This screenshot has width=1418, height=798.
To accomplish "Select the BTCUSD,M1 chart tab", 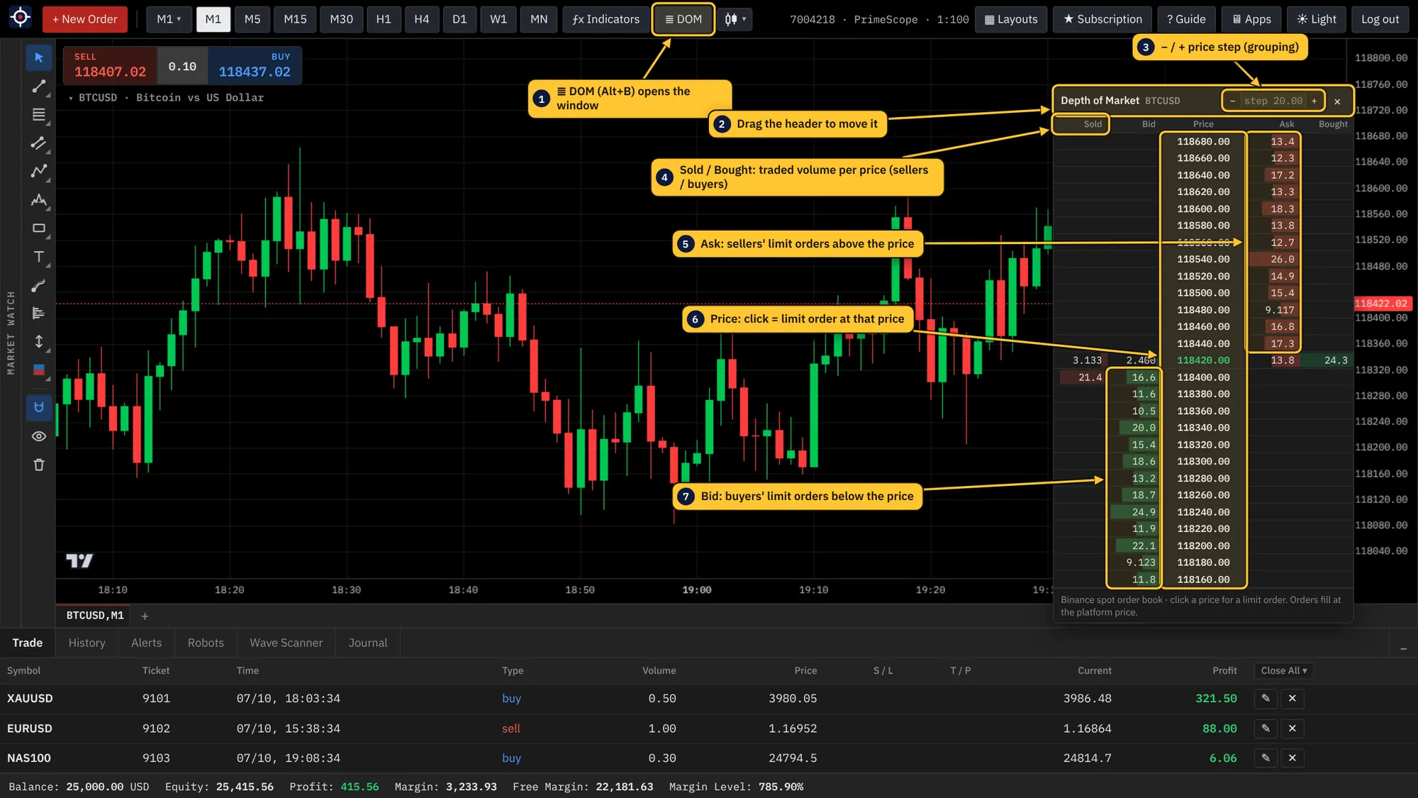I will (95, 616).
